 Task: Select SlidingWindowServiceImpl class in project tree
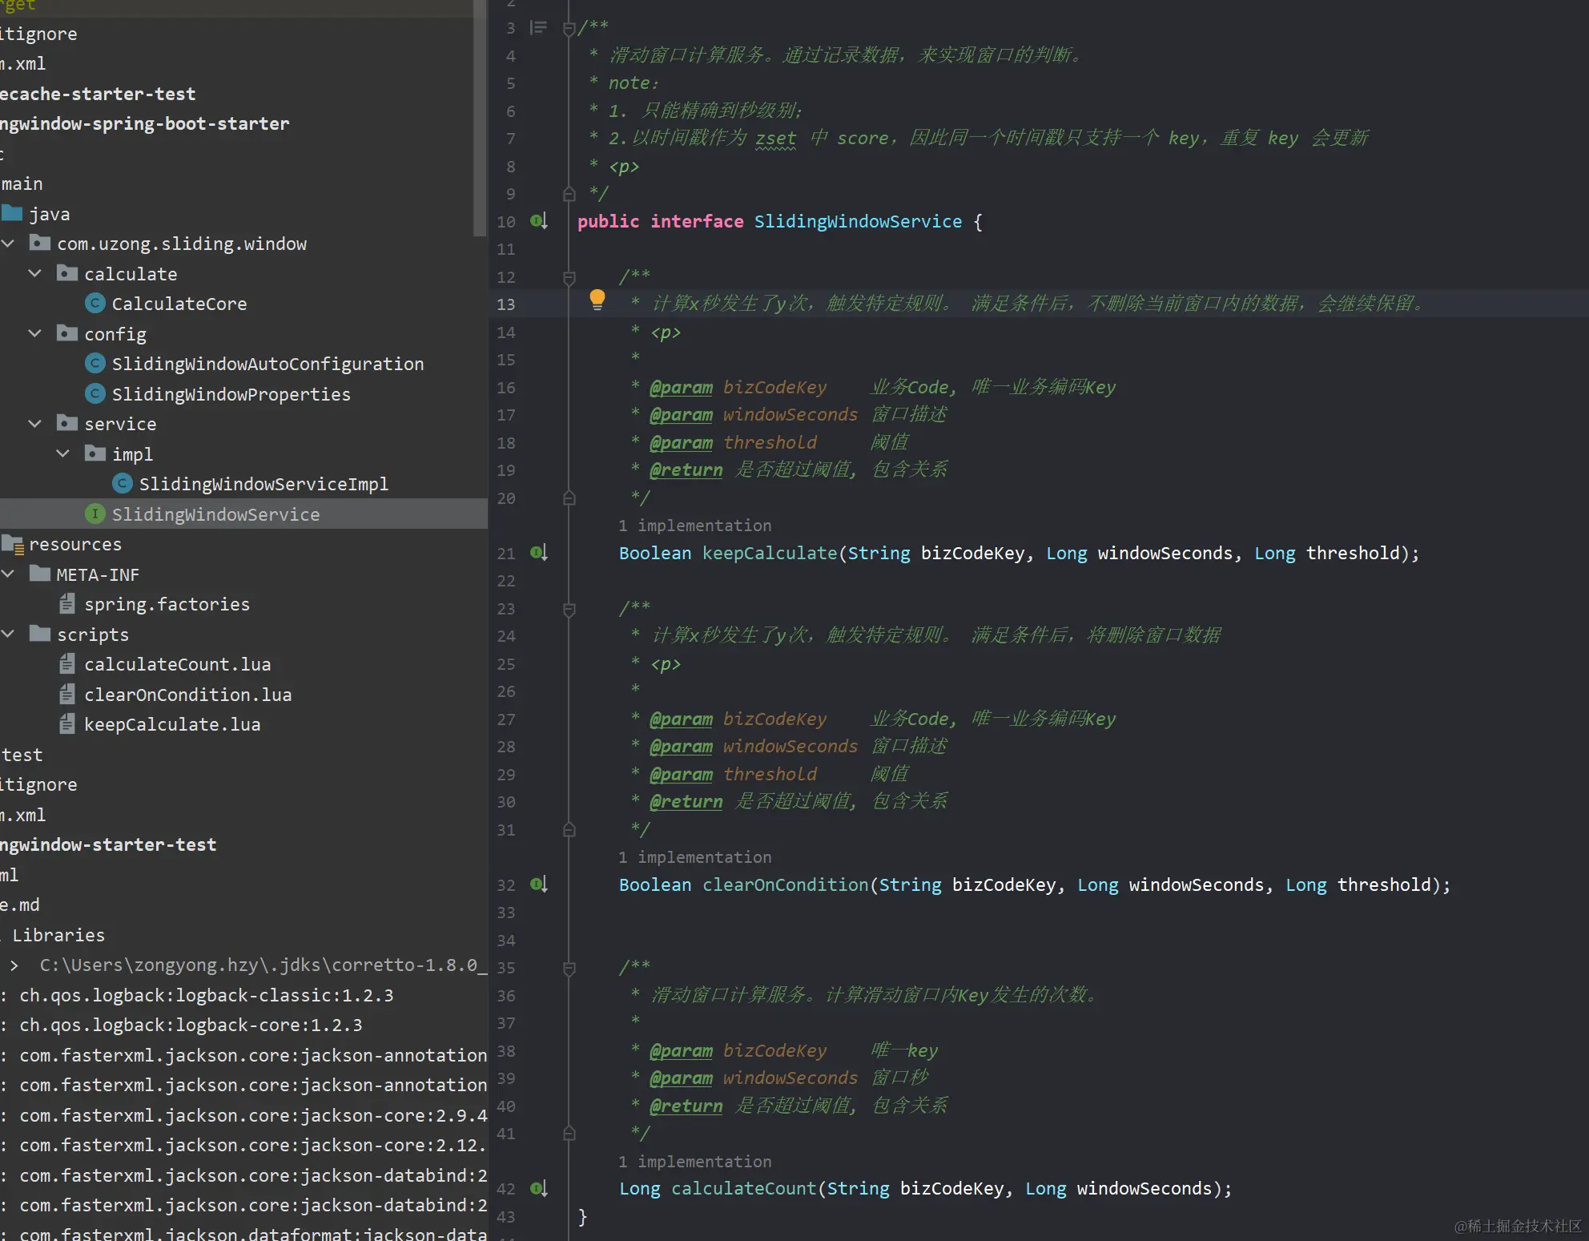[x=263, y=484]
